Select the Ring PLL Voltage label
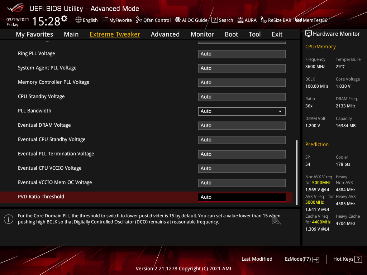Image resolution: width=367 pixels, height=275 pixels. [37, 54]
